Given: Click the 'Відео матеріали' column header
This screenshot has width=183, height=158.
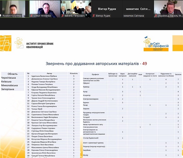Looking at the screenshot, I should tap(123, 75).
